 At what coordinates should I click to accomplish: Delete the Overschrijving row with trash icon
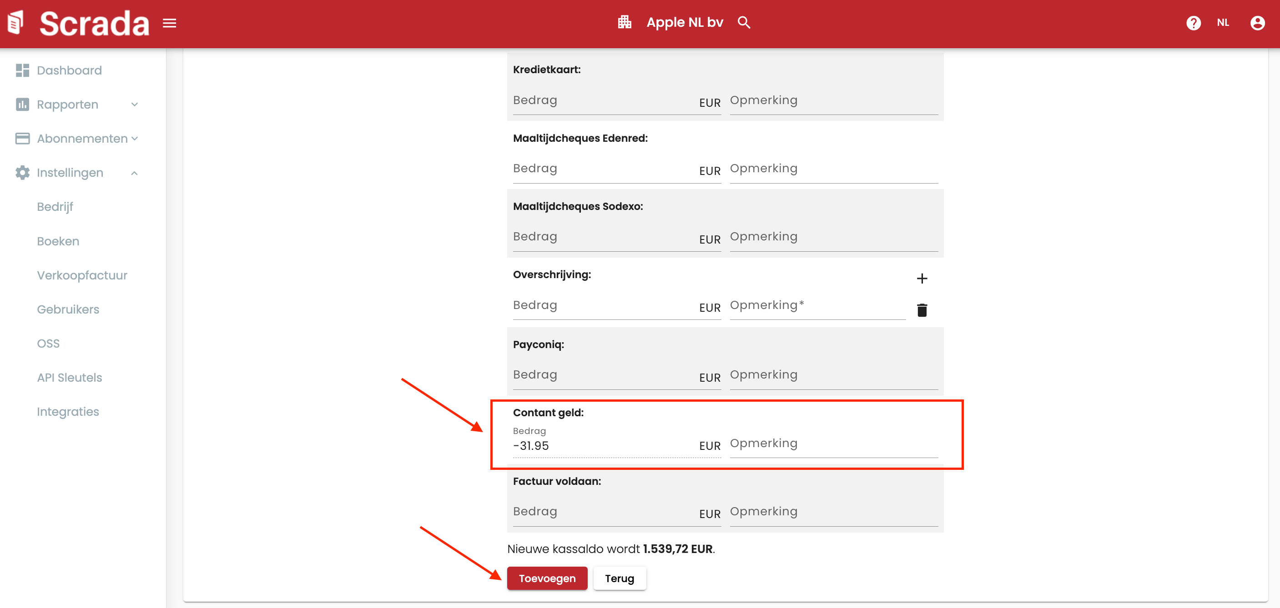[922, 310]
